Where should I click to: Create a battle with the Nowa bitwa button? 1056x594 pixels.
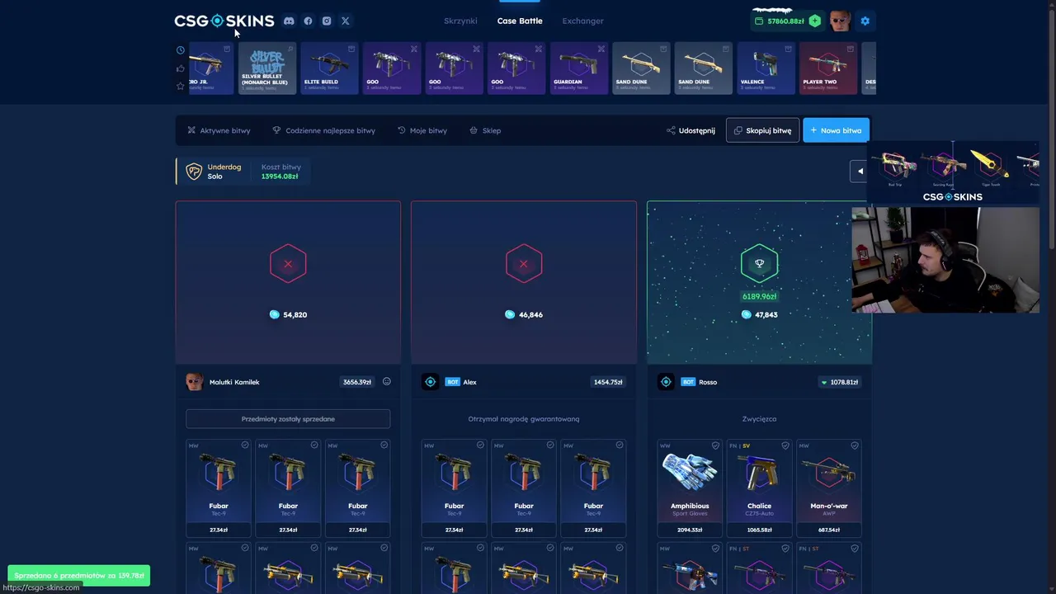click(x=836, y=130)
